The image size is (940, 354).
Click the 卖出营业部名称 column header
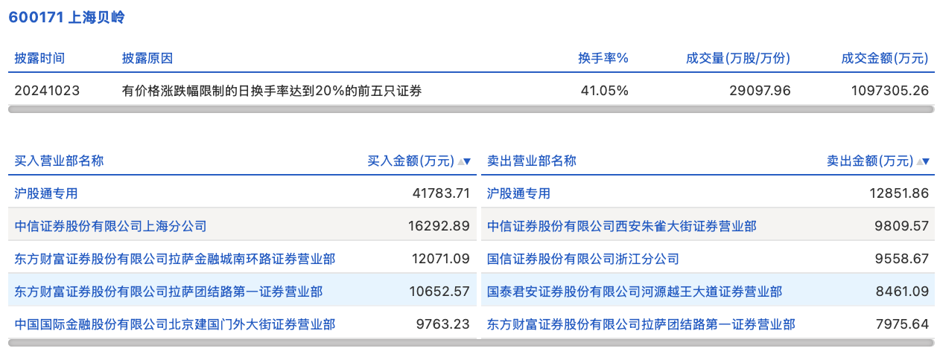click(x=531, y=161)
